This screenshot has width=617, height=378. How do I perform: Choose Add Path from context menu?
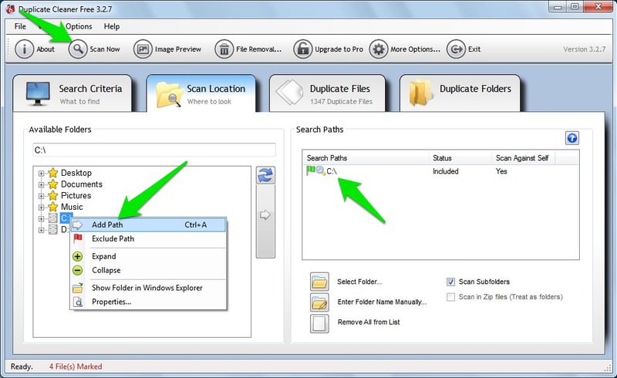(148, 224)
